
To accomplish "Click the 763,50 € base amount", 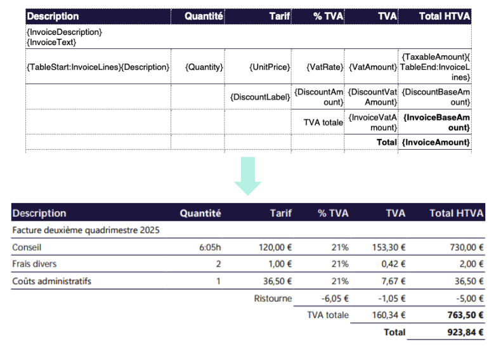I will [466, 315].
